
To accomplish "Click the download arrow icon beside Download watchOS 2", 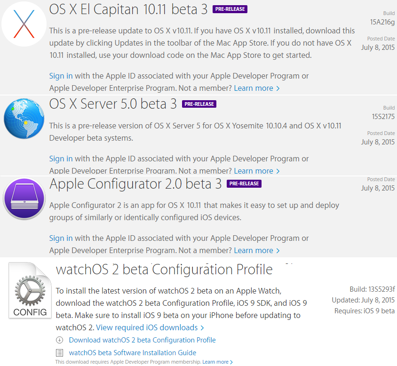I will coord(59,340).
